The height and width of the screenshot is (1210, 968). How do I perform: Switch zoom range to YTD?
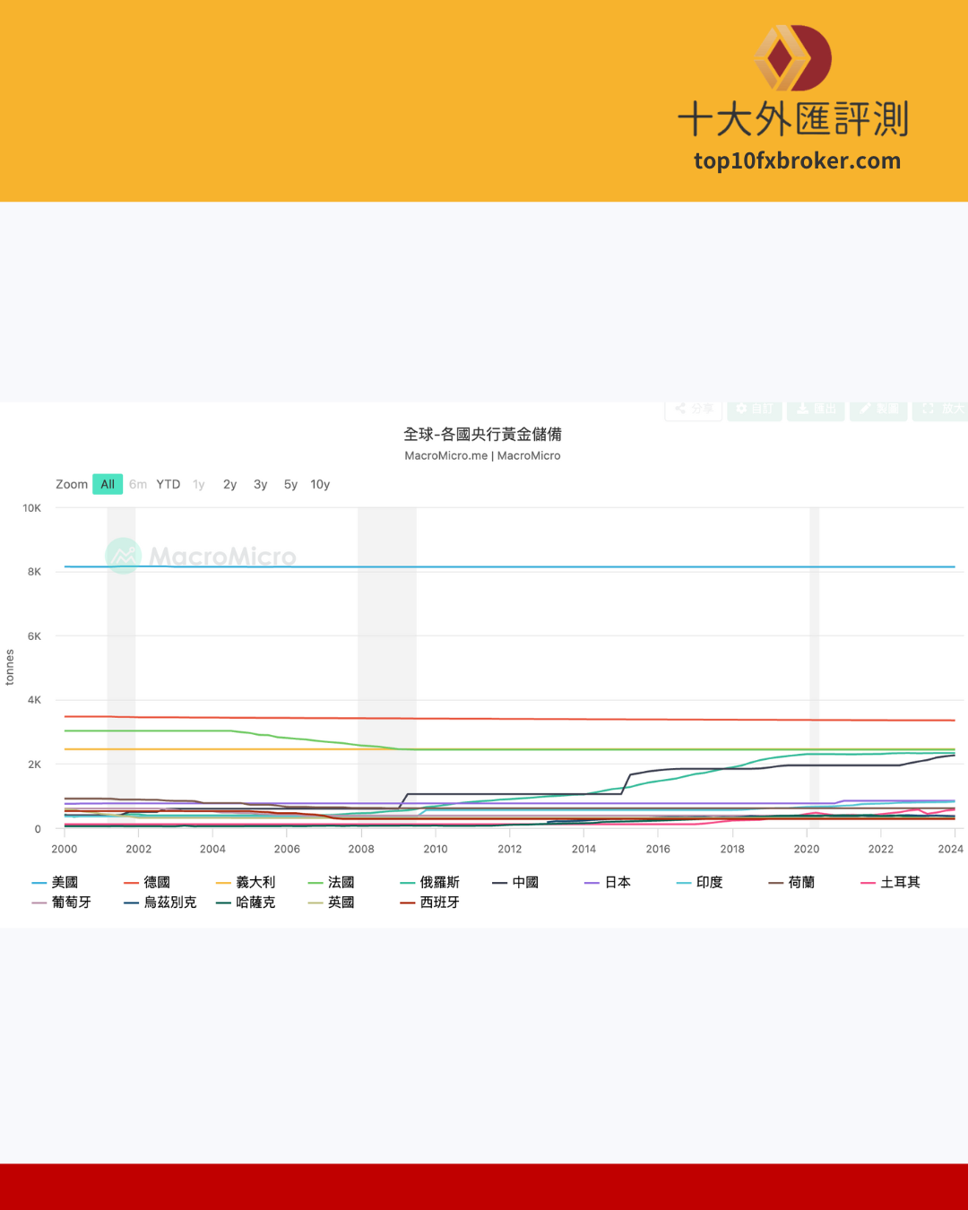(169, 484)
